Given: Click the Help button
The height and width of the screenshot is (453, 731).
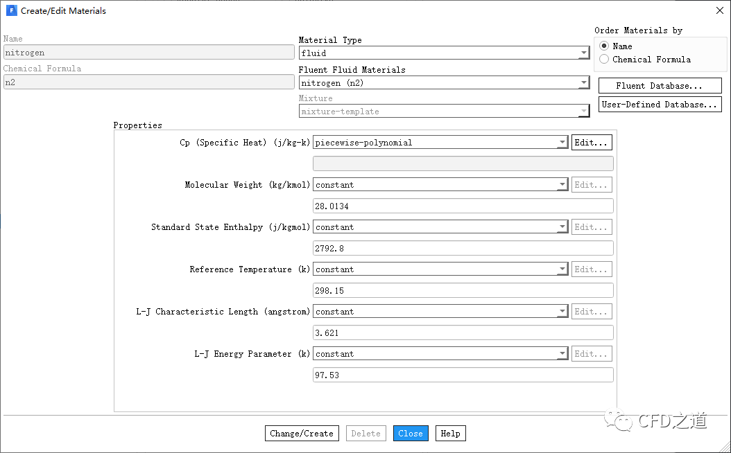Looking at the screenshot, I should (x=450, y=434).
